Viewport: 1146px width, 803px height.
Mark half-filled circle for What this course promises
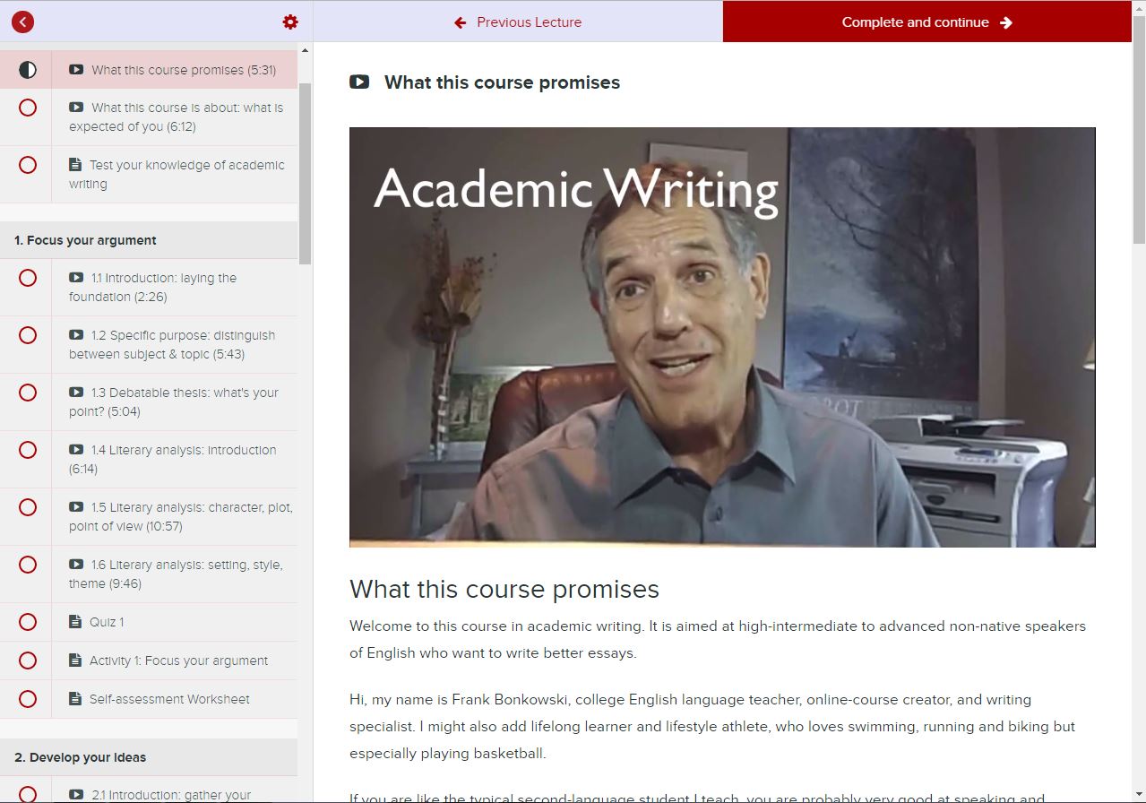(x=28, y=70)
